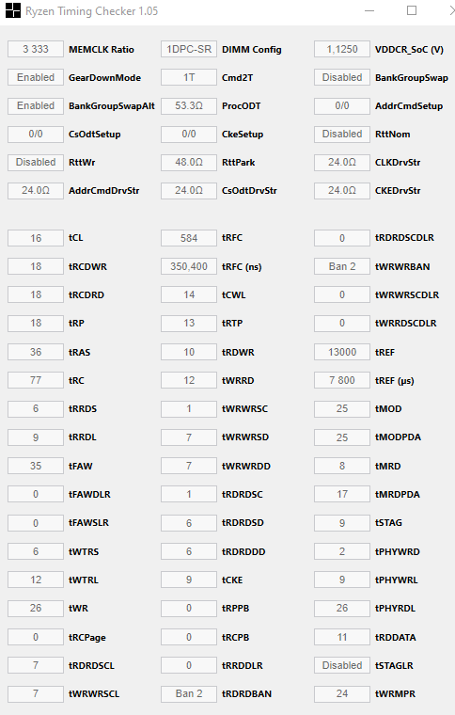
Task: Click the Ryzen Timing Checker app icon
Action: [13, 10]
